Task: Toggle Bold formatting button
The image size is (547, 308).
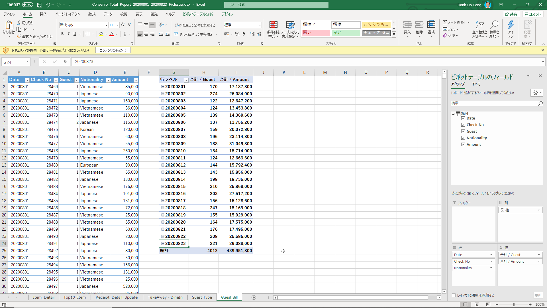Action: tap(62, 34)
